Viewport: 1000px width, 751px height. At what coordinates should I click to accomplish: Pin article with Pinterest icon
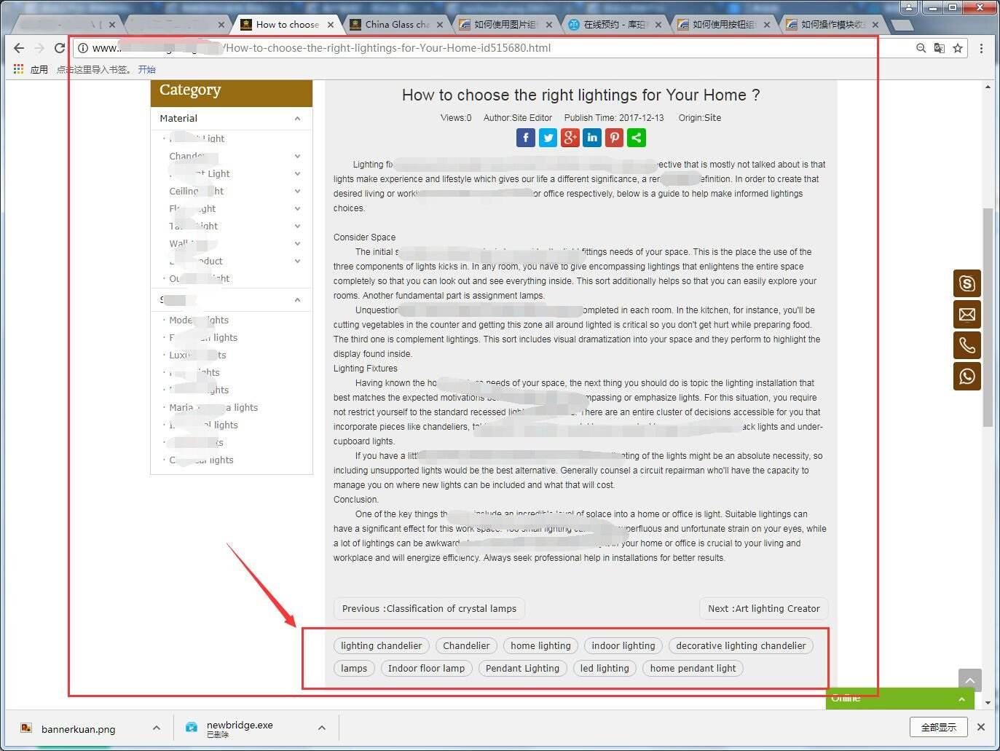(x=615, y=138)
